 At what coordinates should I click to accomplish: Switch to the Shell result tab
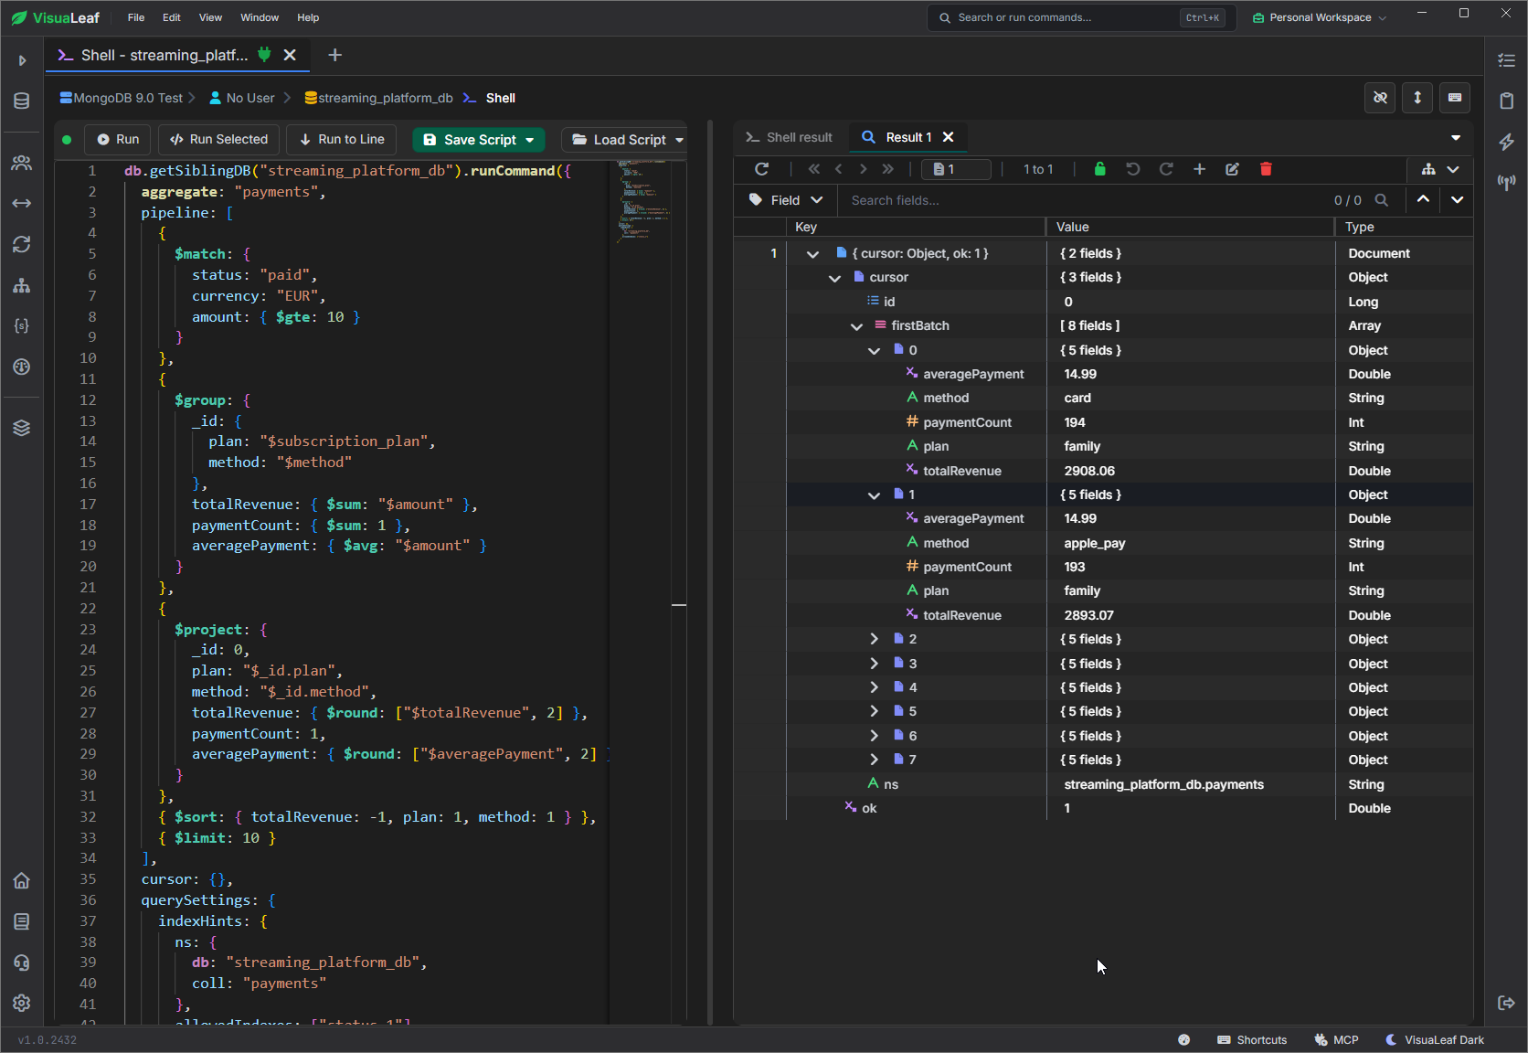pos(789,137)
